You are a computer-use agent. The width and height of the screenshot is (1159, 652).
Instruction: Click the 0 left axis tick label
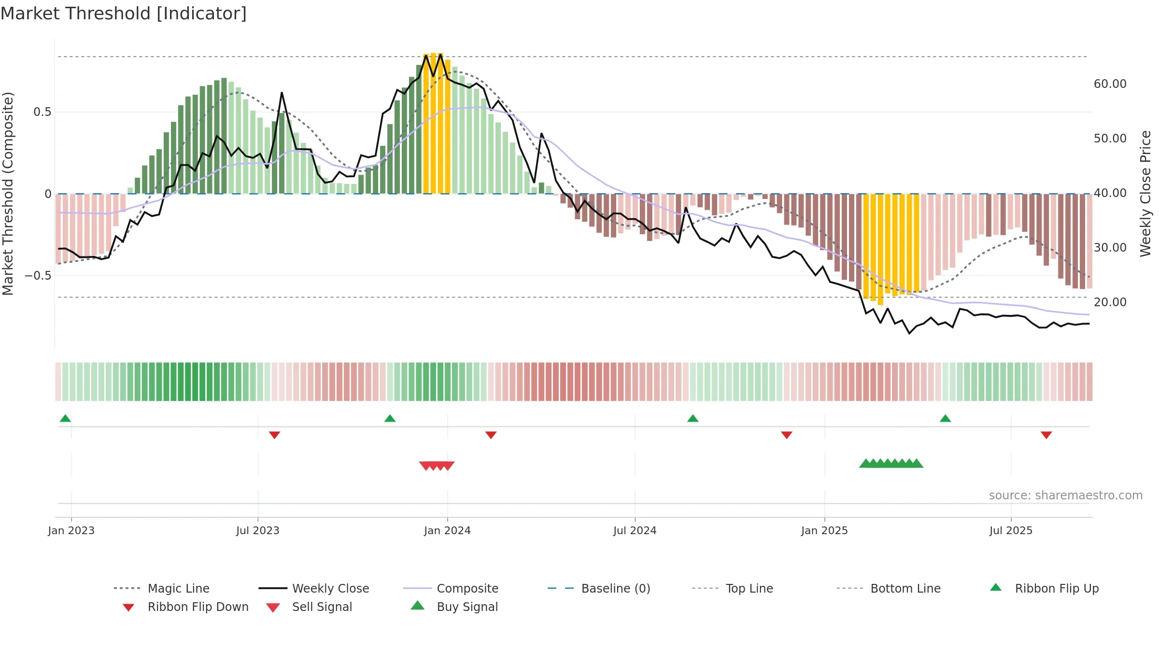(x=48, y=194)
